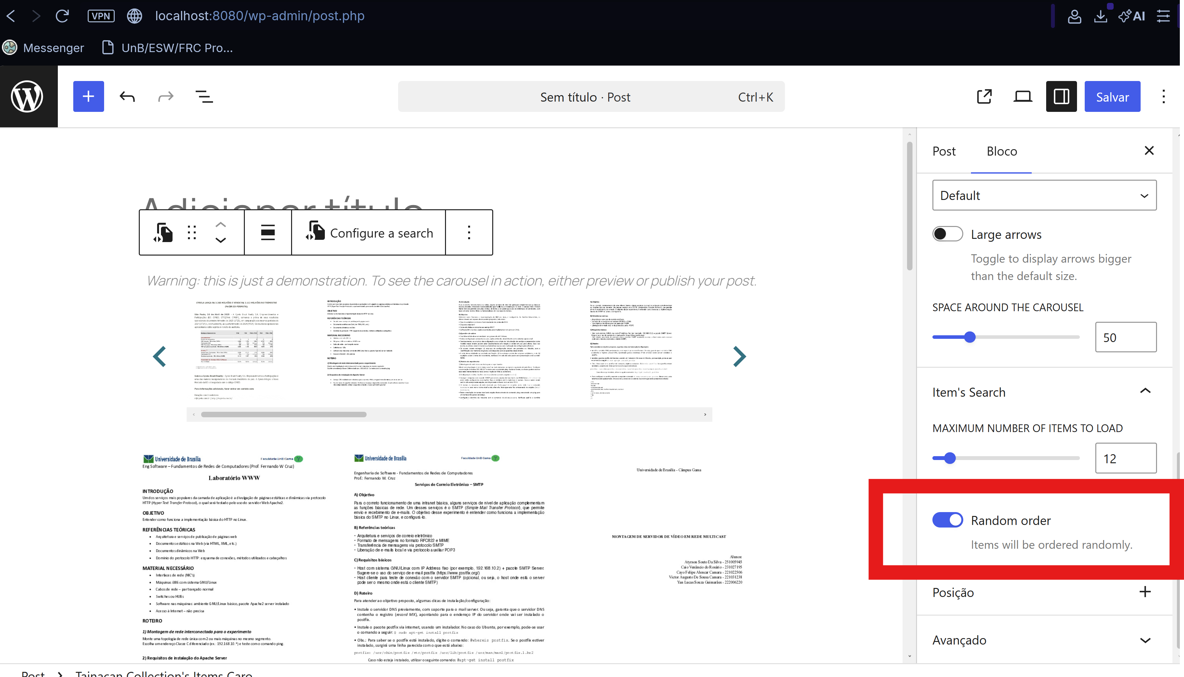
Task: Toggle the VPN badge in address bar
Action: [x=101, y=16]
